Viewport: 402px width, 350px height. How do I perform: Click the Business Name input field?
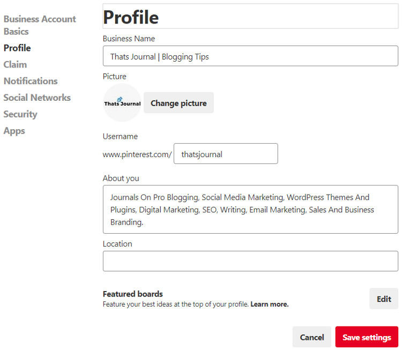(250, 56)
